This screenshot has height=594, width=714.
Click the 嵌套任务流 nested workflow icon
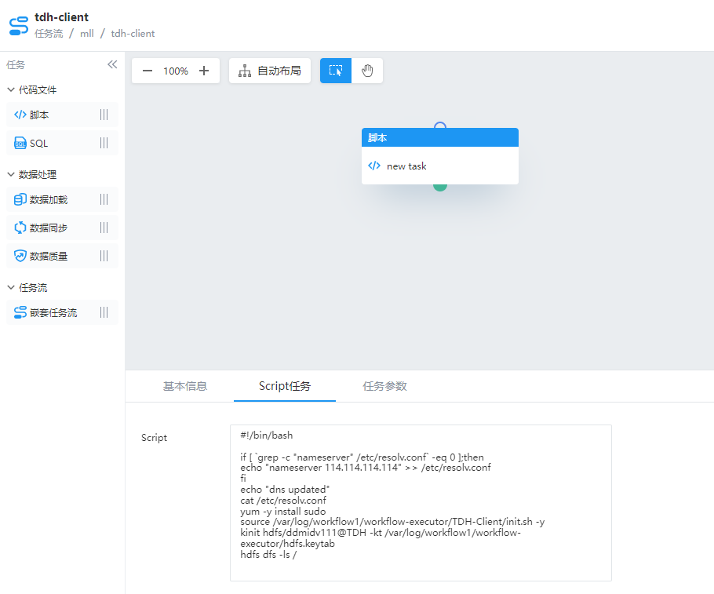pos(20,312)
